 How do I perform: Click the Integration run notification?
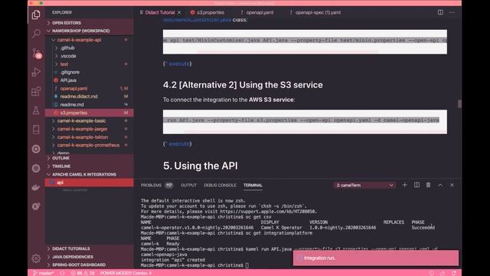(376, 258)
